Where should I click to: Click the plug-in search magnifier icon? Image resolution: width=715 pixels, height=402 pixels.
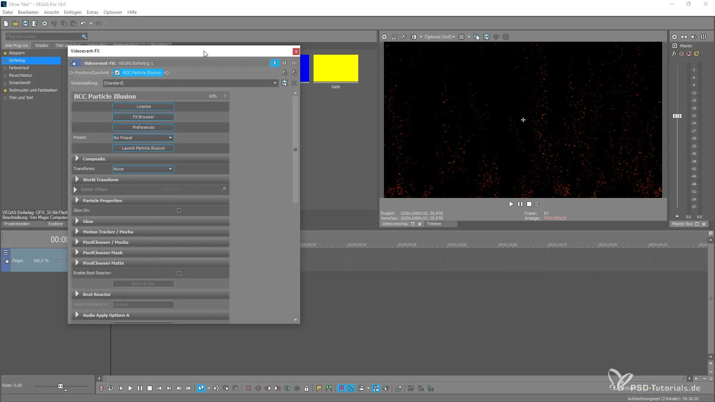coord(84,36)
